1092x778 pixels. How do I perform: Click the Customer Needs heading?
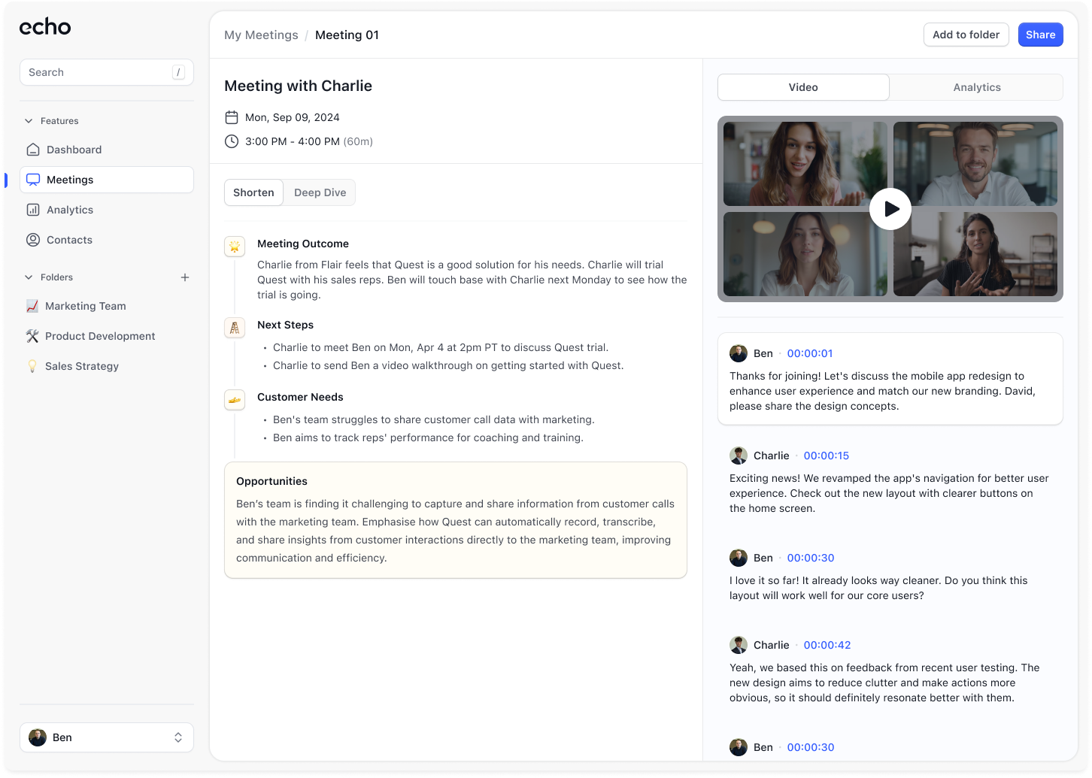click(x=300, y=397)
